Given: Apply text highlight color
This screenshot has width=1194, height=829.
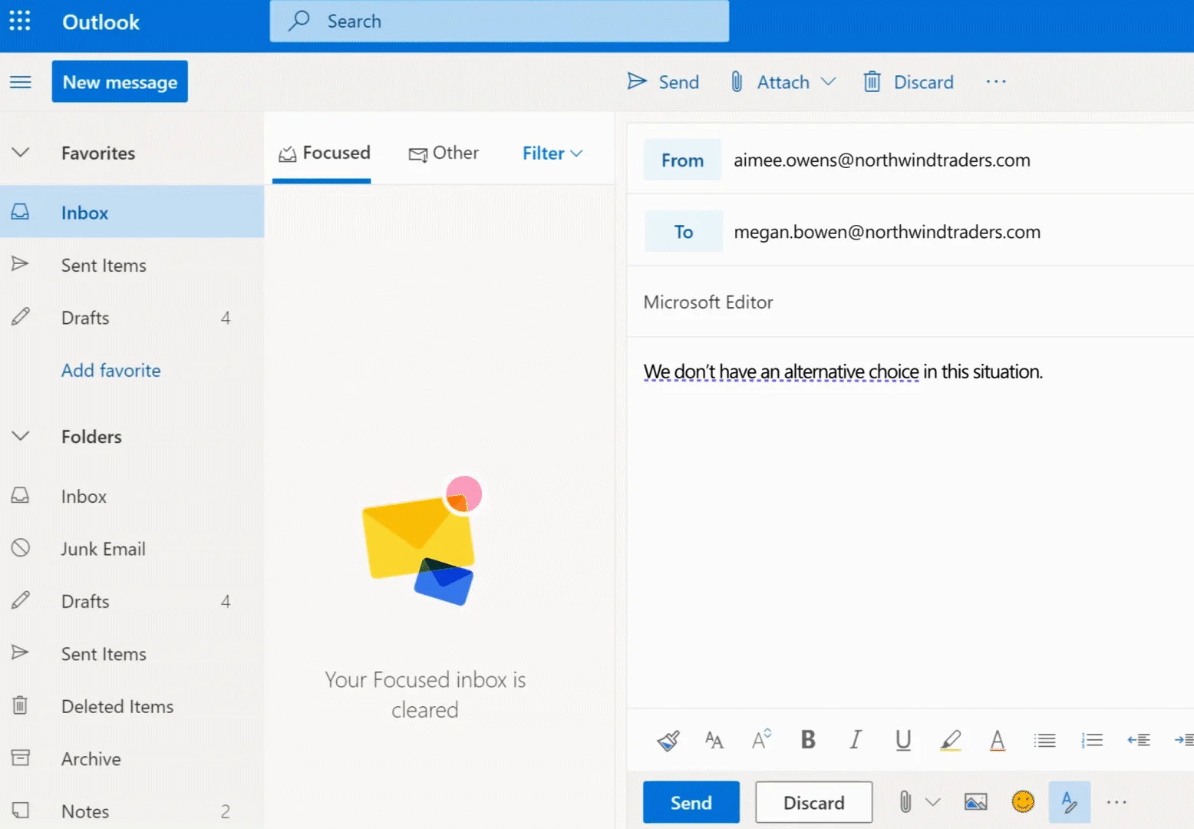Looking at the screenshot, I should (x=951, y=739).
